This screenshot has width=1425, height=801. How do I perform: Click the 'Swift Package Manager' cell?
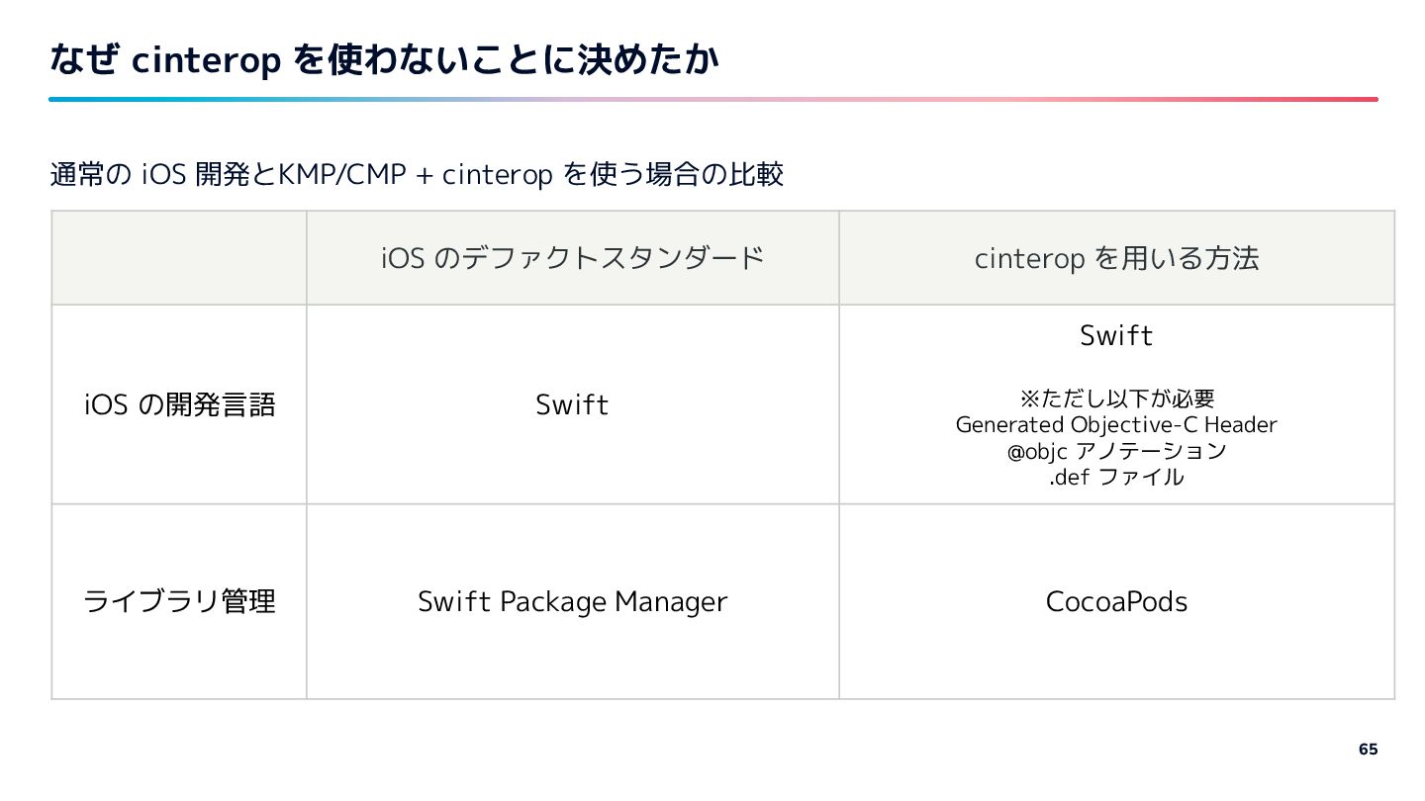click(572, 601)
